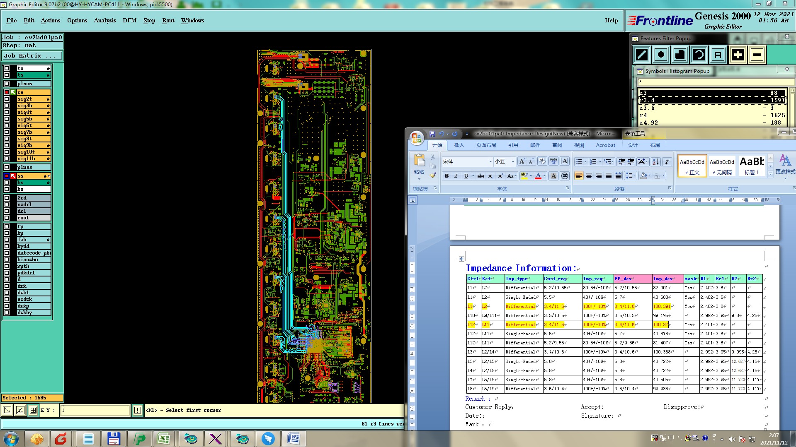
Task: Open Excel from the Windows taskbar
Action: [163, 439]
